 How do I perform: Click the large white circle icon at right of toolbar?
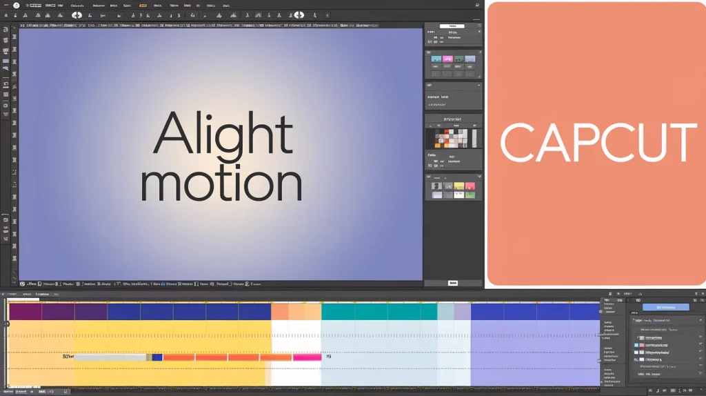[x=299, y=15]
